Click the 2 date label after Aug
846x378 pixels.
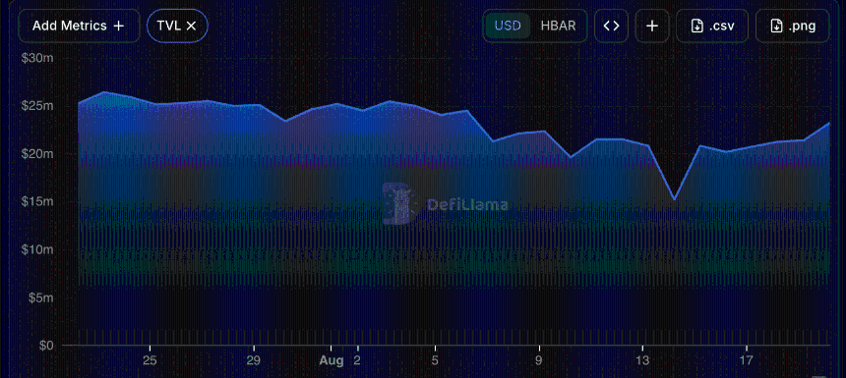(357, 360)
